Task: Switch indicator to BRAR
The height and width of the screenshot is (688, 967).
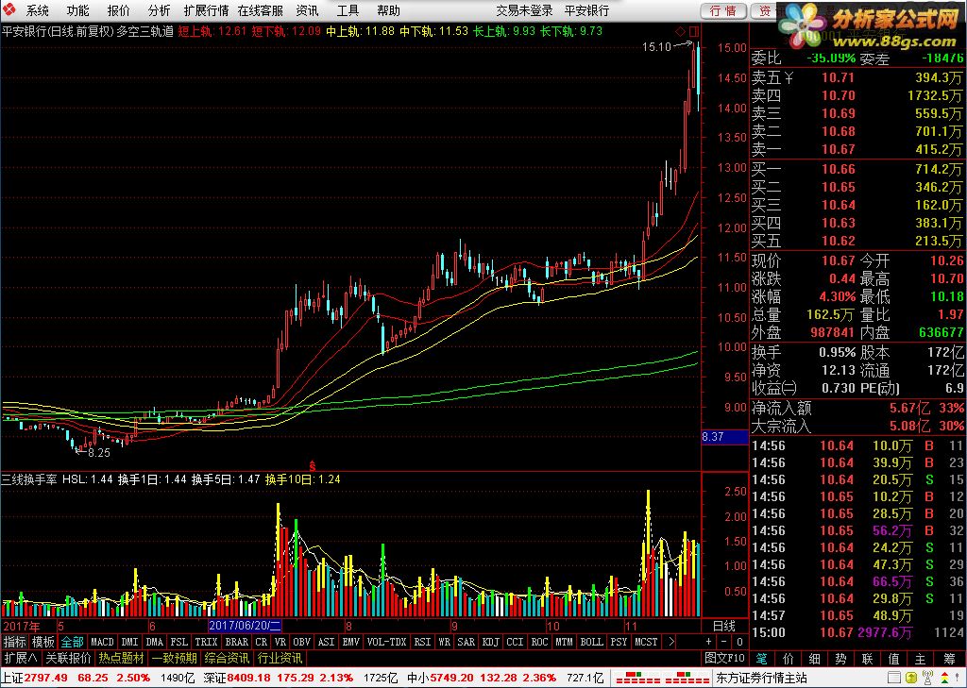Action: pos(237,642)
